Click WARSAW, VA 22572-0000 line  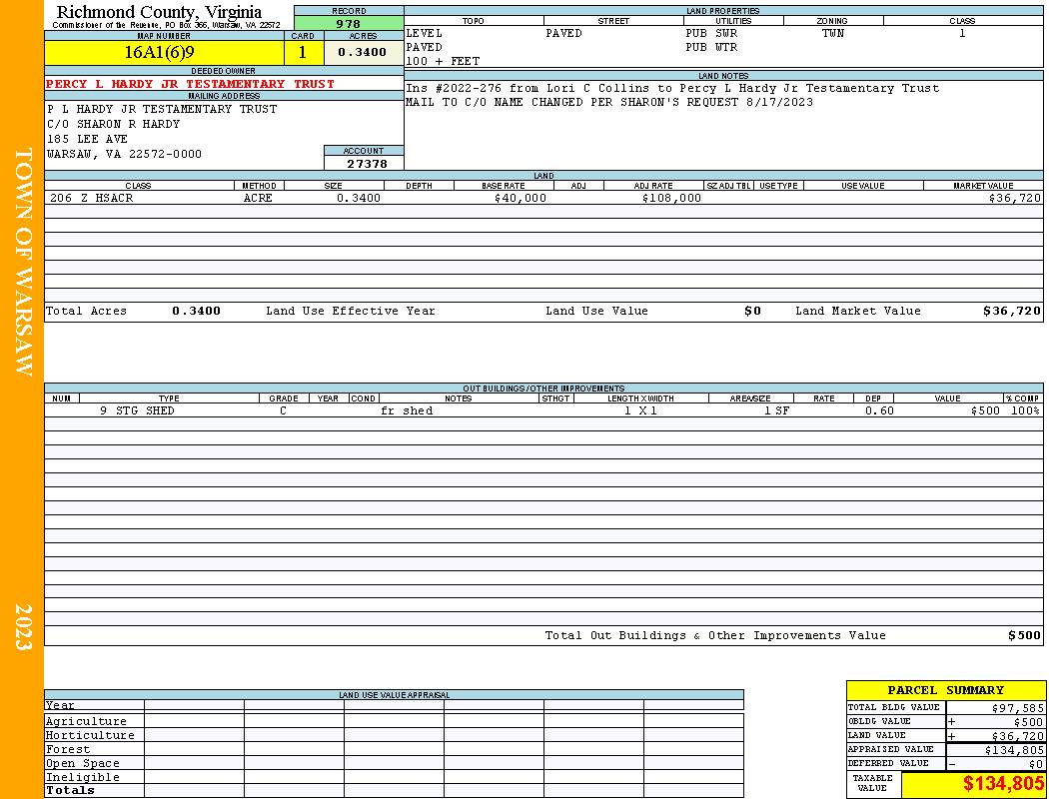click(125, 154)
